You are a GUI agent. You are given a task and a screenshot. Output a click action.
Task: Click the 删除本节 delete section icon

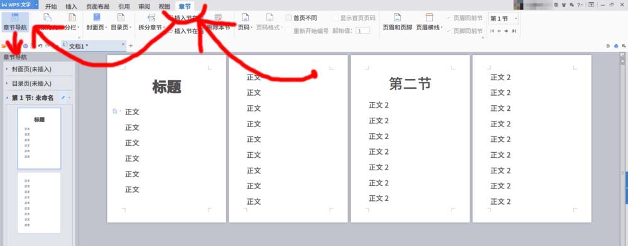[218, 18]
